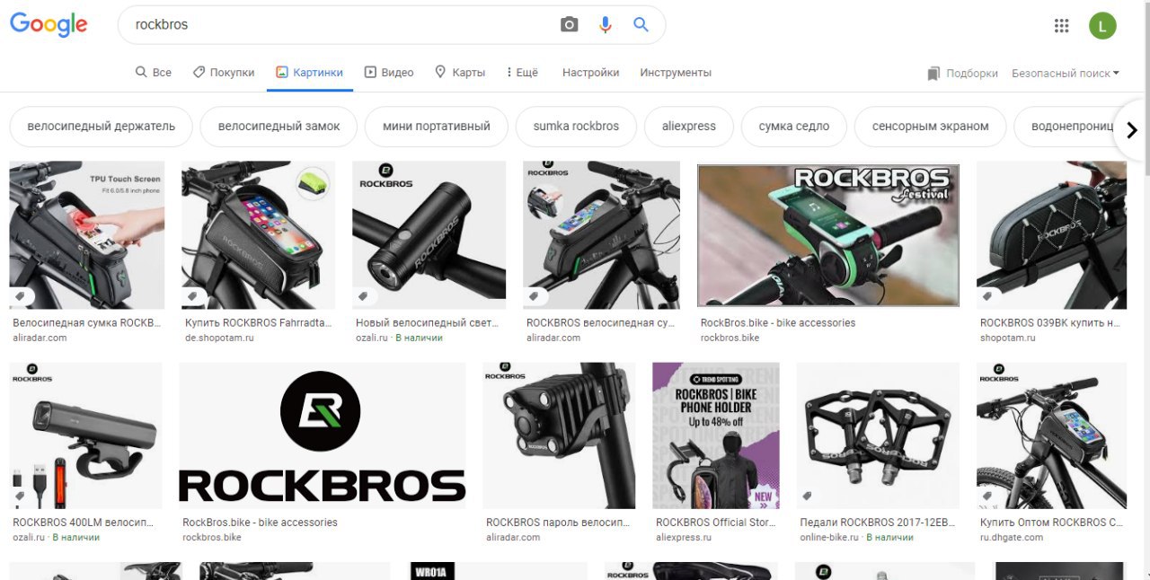Image resolution: width=1150 pixels, height=580 pixels.
Task: Open the ROCKBROS велосипедная су... title link
Action: pos(600,322)
